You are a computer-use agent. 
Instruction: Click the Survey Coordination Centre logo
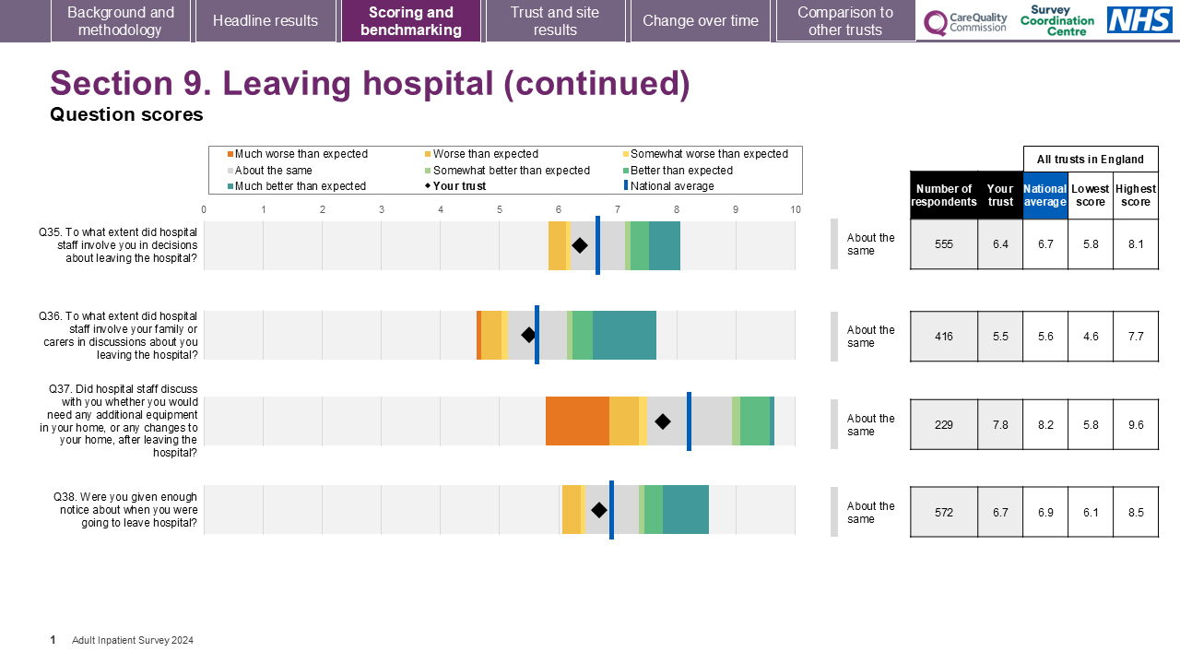[x=1057, y=20]
